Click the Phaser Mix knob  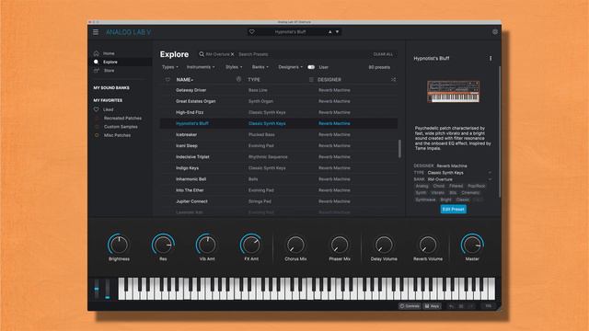[340, 245]
